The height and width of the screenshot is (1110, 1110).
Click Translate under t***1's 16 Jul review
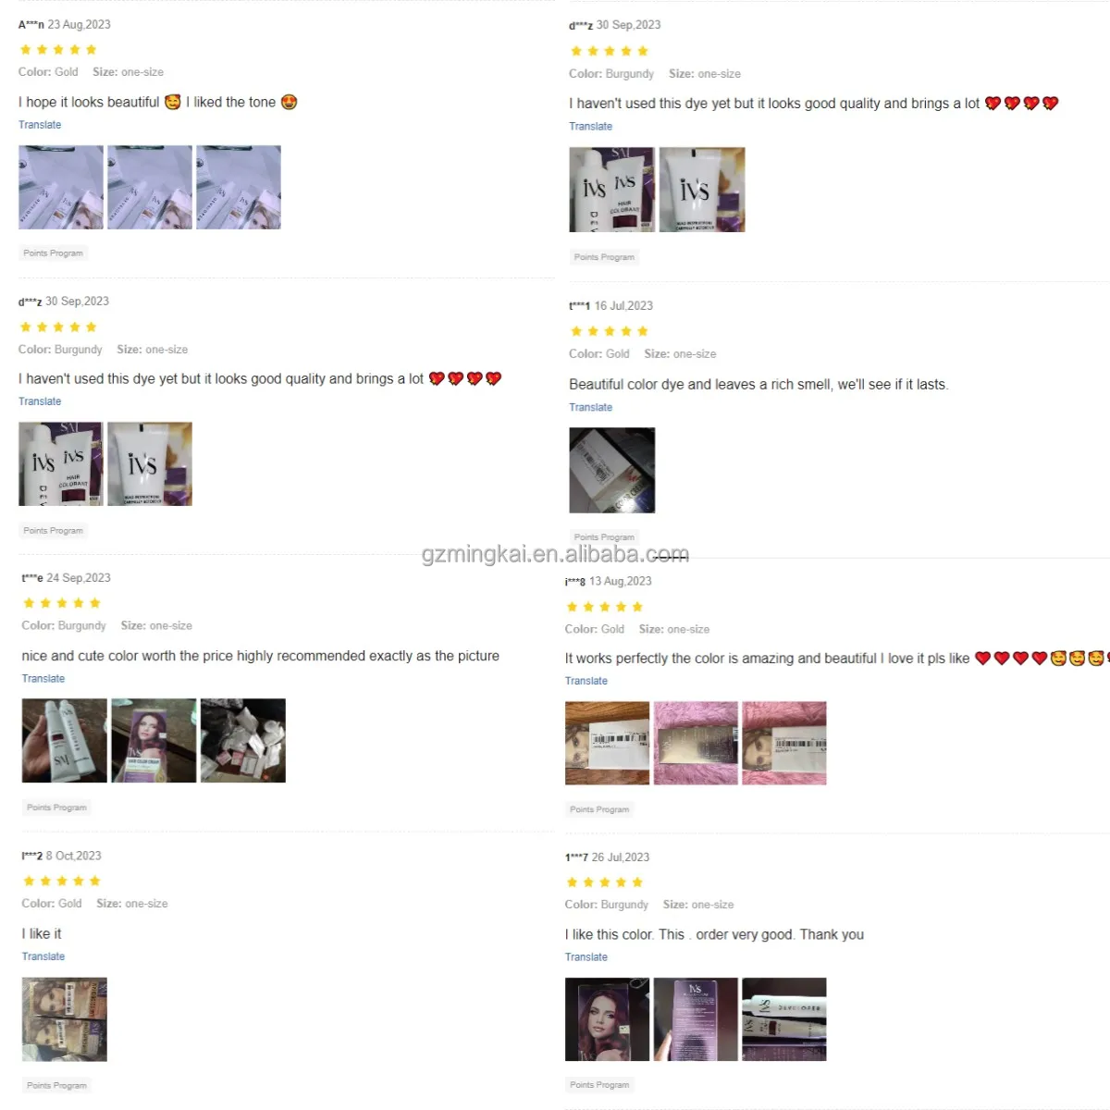[590, 407]
